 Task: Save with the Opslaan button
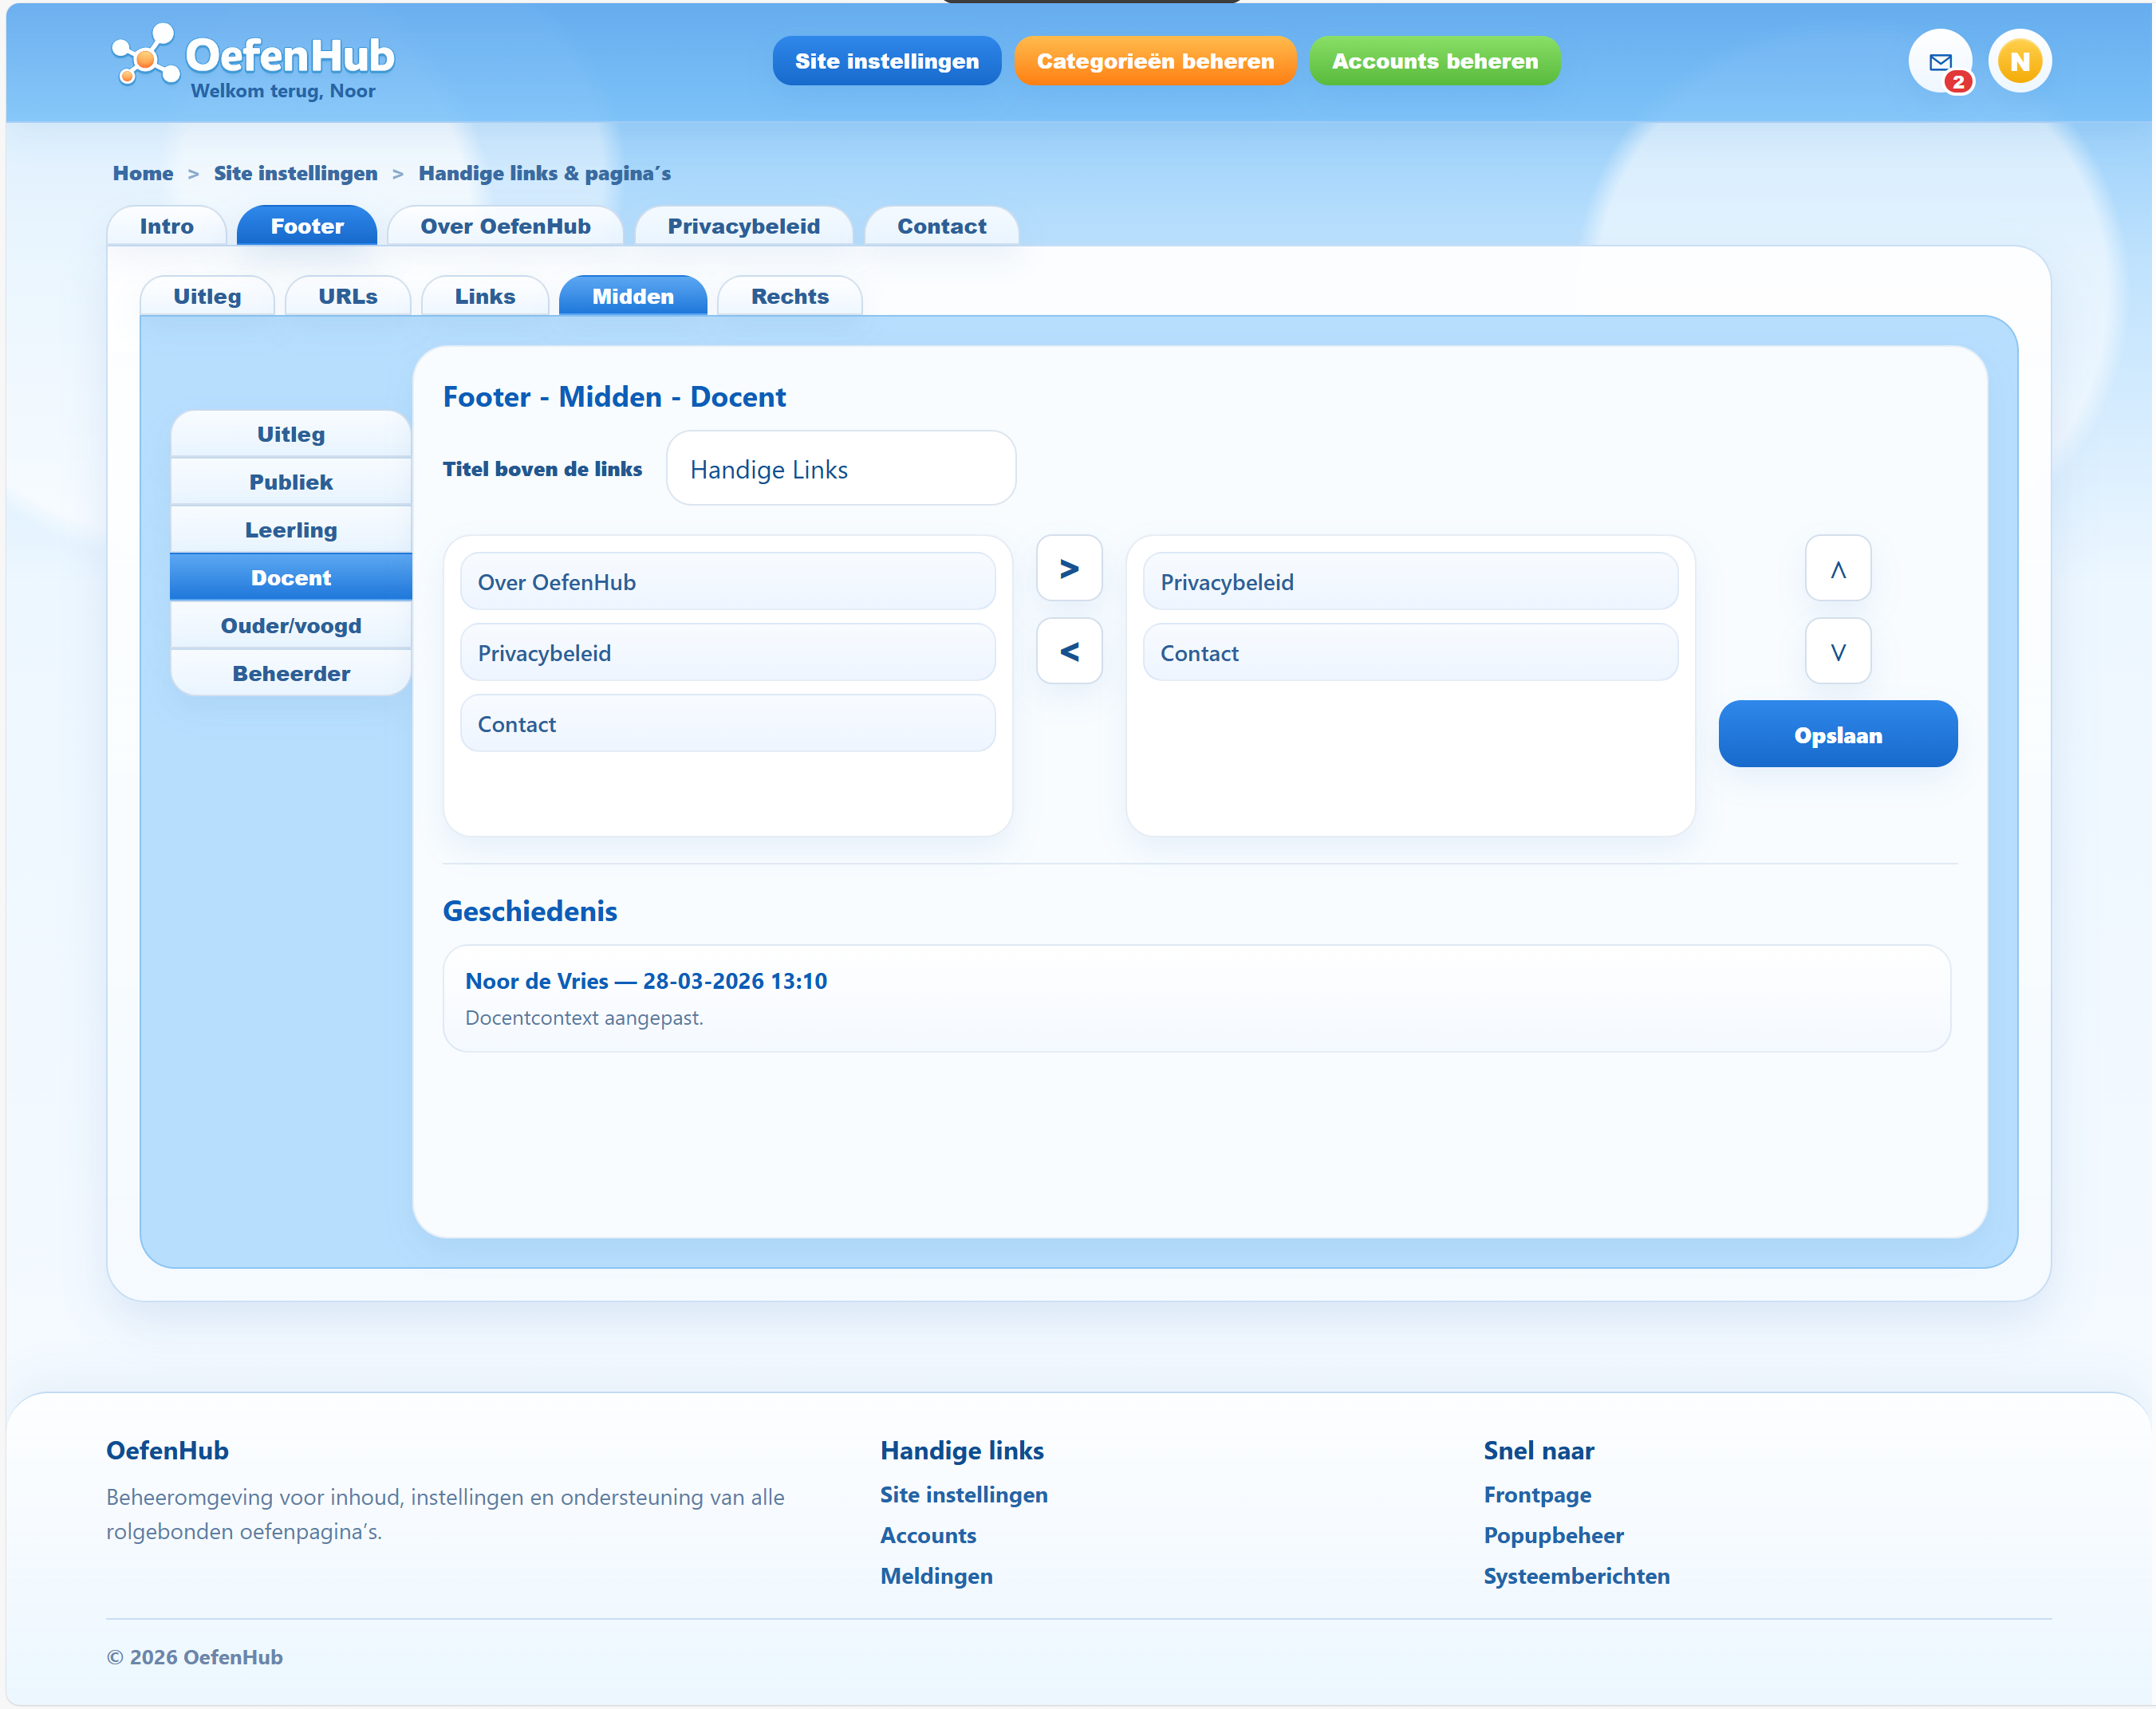pyautogui.click(x=1837, y=734)
